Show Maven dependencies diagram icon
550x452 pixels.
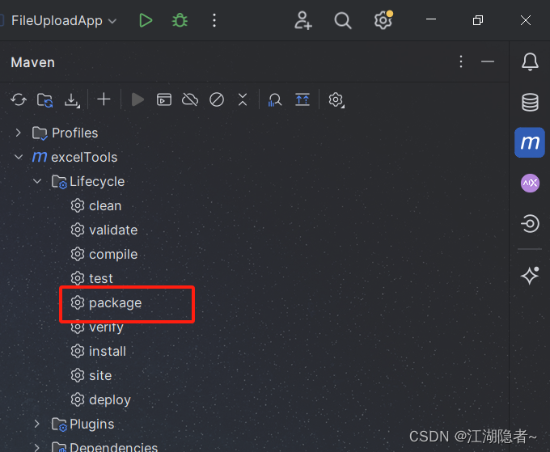pos(302,100)
